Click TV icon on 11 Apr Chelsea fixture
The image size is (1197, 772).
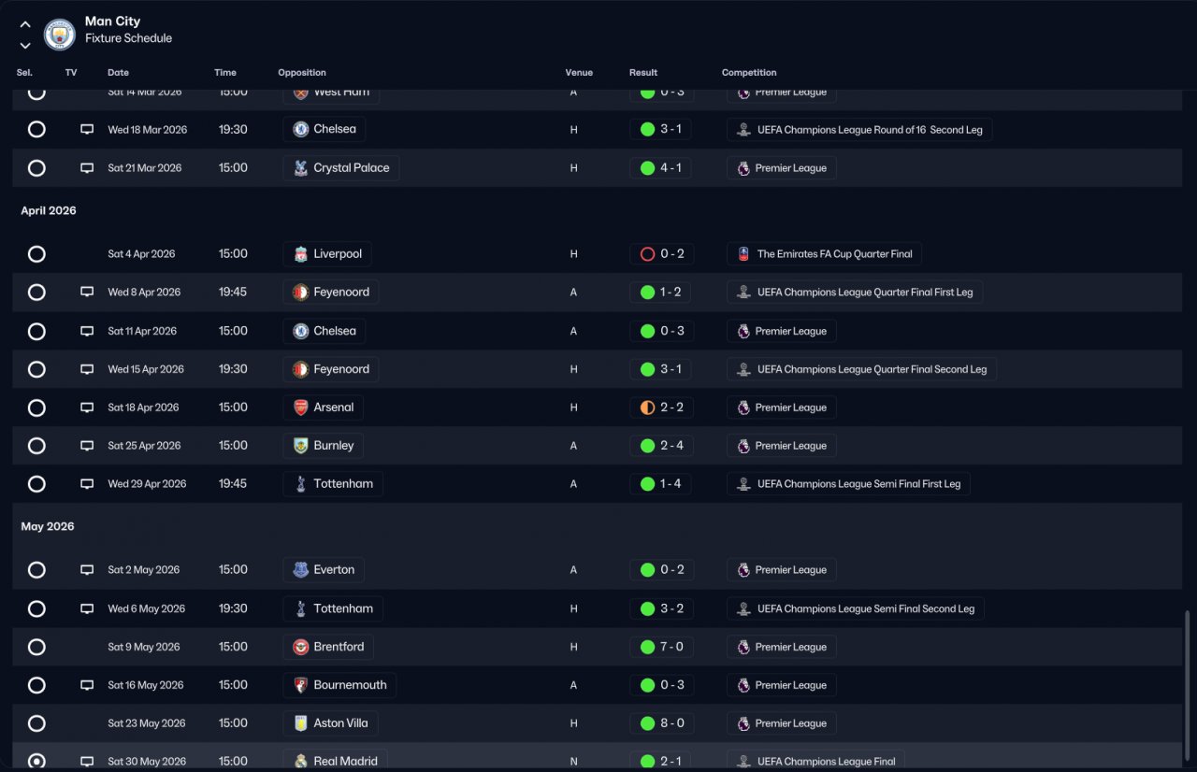(87, 331)
